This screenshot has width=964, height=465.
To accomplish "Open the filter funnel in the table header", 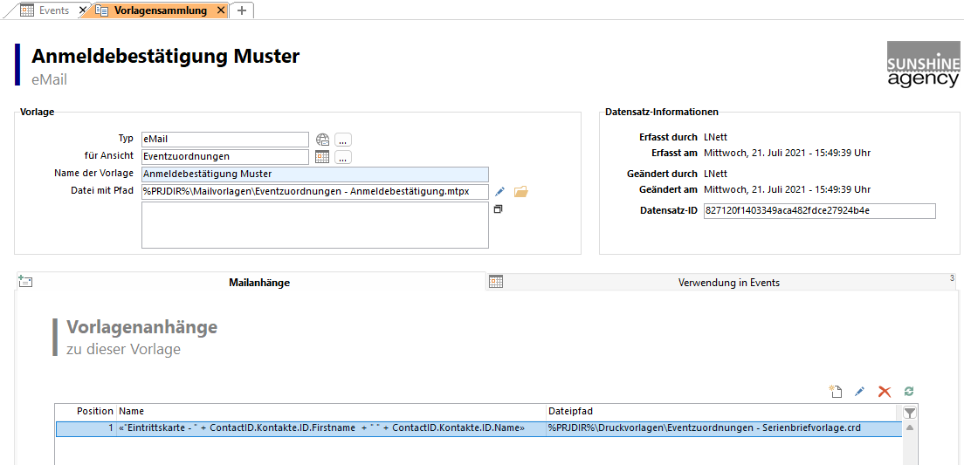I will [910, 413].
